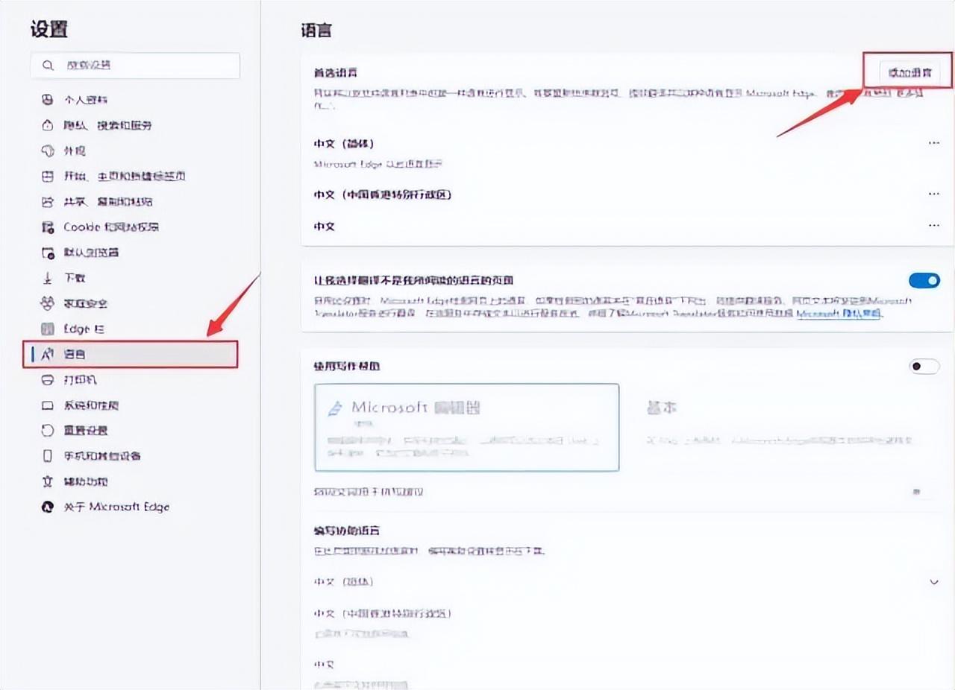This screenshot has height=690, width=955.
Task: Open the 个人资料 profile settings icon
Action: [48, 100]
